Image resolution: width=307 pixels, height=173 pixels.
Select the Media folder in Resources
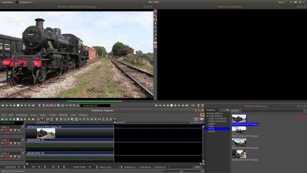tap(212, 131)
